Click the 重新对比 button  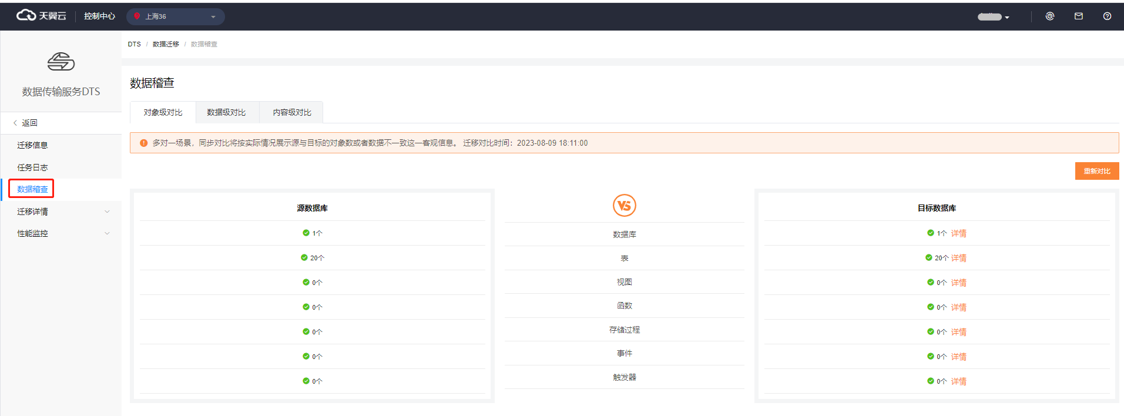click(x=1096, y=171)
